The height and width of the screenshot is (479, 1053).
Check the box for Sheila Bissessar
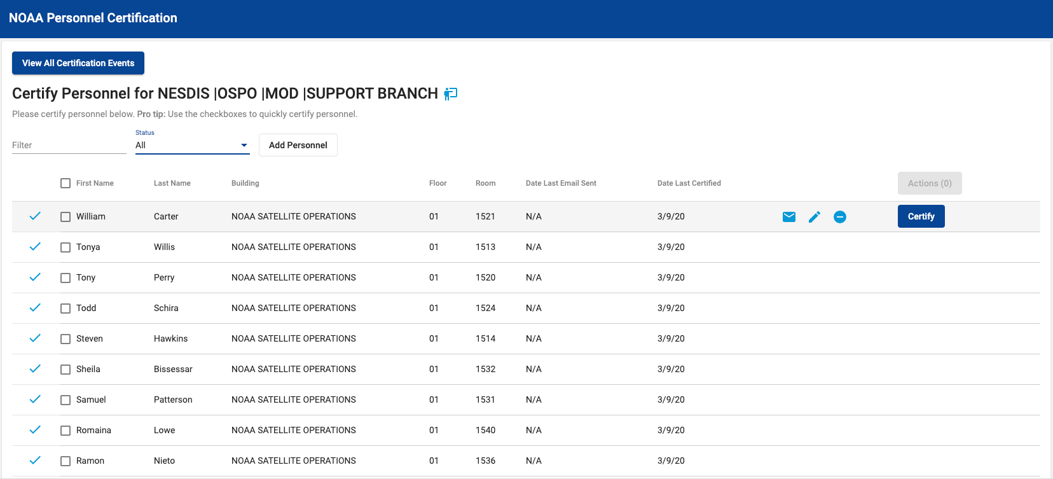coord(65,370)
